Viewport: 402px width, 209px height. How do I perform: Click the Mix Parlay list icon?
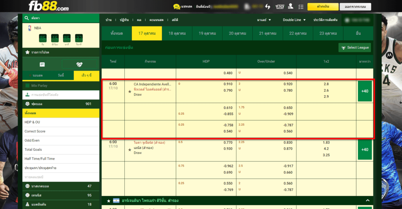coord(27,86)
